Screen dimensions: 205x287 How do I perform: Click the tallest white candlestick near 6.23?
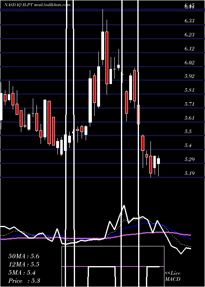(x=102, y=46)
